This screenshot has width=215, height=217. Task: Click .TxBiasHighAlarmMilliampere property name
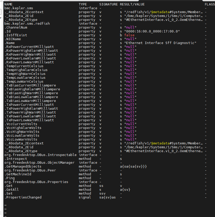click(32, 89)
